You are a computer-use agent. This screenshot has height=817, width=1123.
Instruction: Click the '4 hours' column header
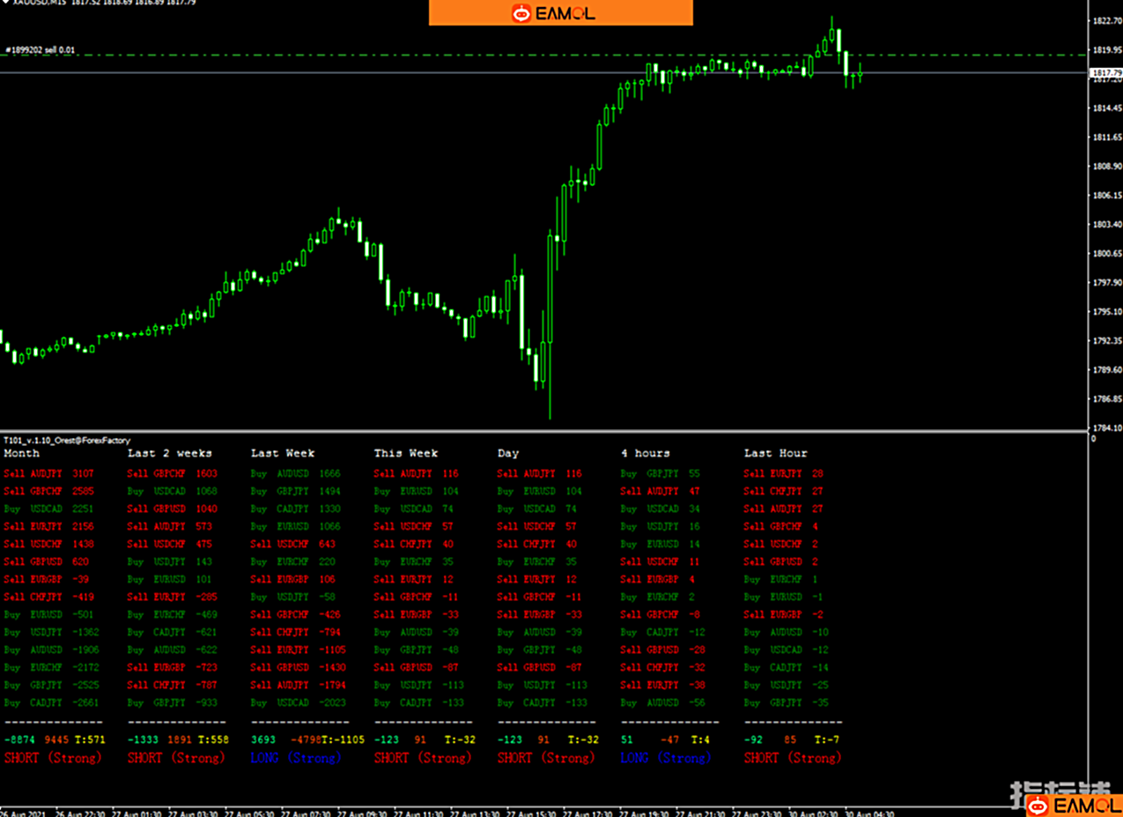click(646, 453)
